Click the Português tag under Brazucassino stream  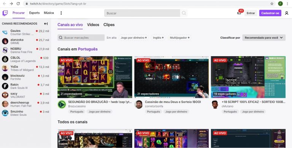(77, 112)
